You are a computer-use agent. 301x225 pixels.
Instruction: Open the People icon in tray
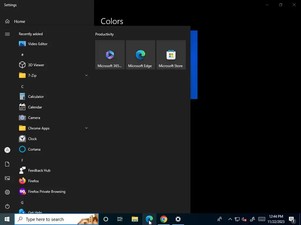tap(220, 219)
